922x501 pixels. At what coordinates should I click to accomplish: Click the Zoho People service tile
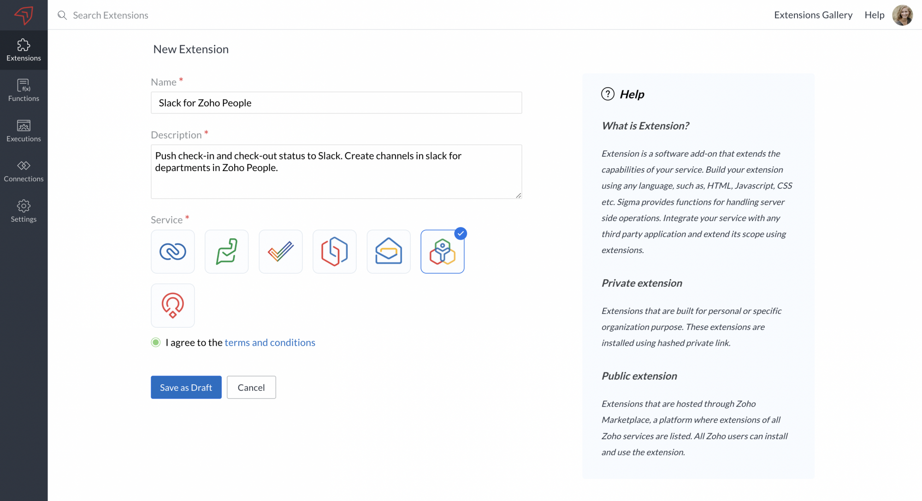(442, 253)
